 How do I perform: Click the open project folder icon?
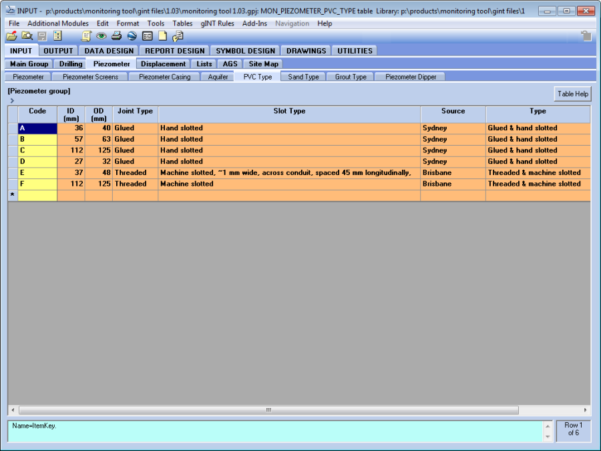coord(11,36)
